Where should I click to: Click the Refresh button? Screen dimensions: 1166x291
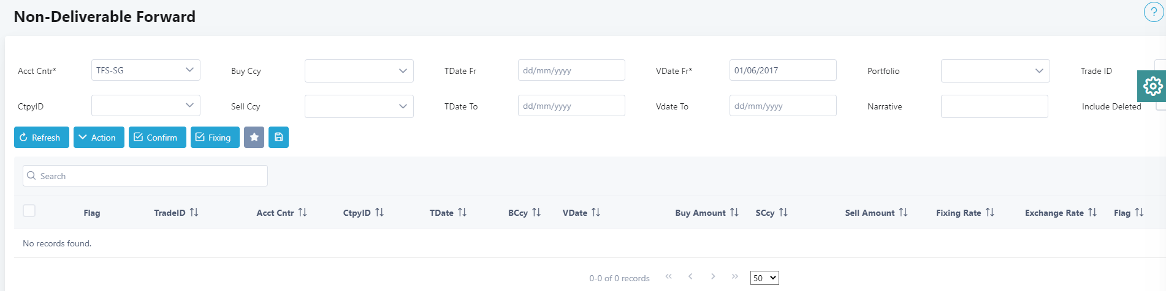tap(41, 138)
